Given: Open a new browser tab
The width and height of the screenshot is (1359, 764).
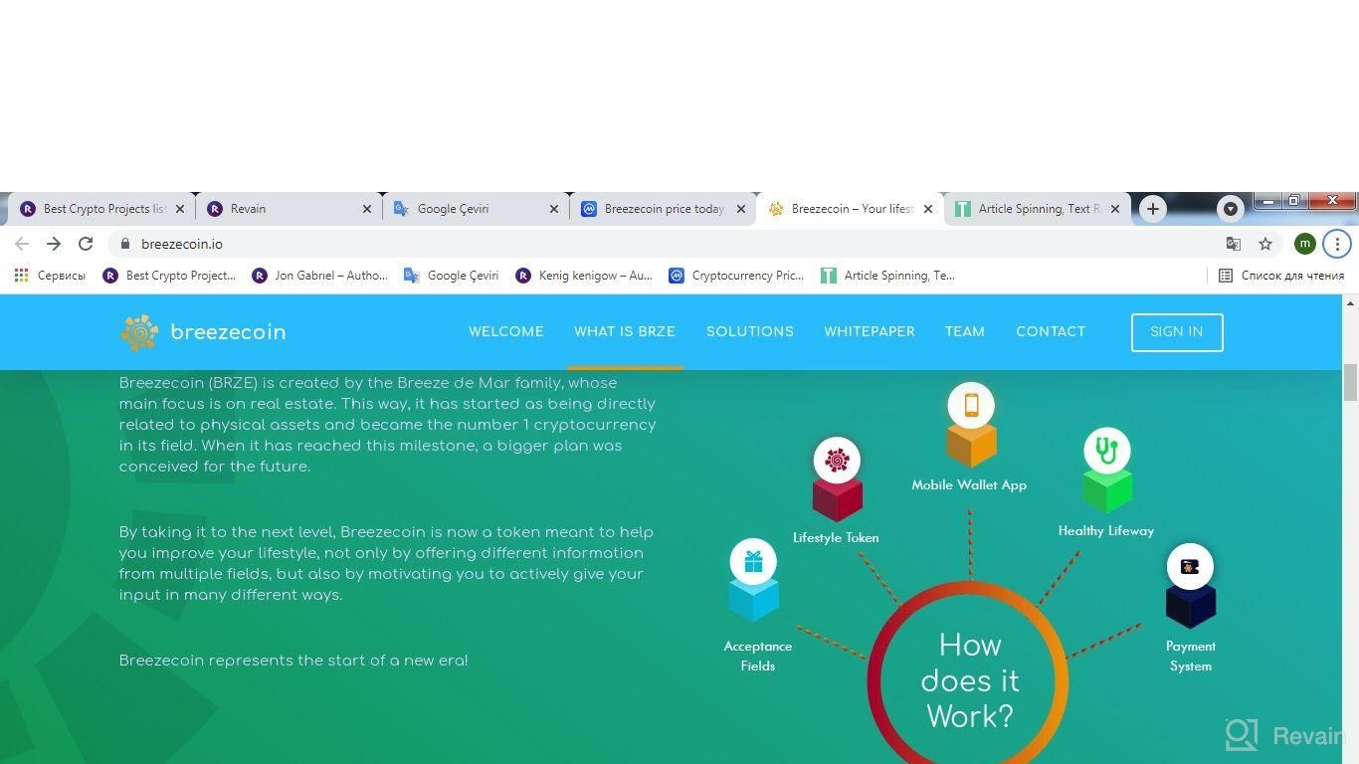Looking at the screenshot, I should (1153, 209).
